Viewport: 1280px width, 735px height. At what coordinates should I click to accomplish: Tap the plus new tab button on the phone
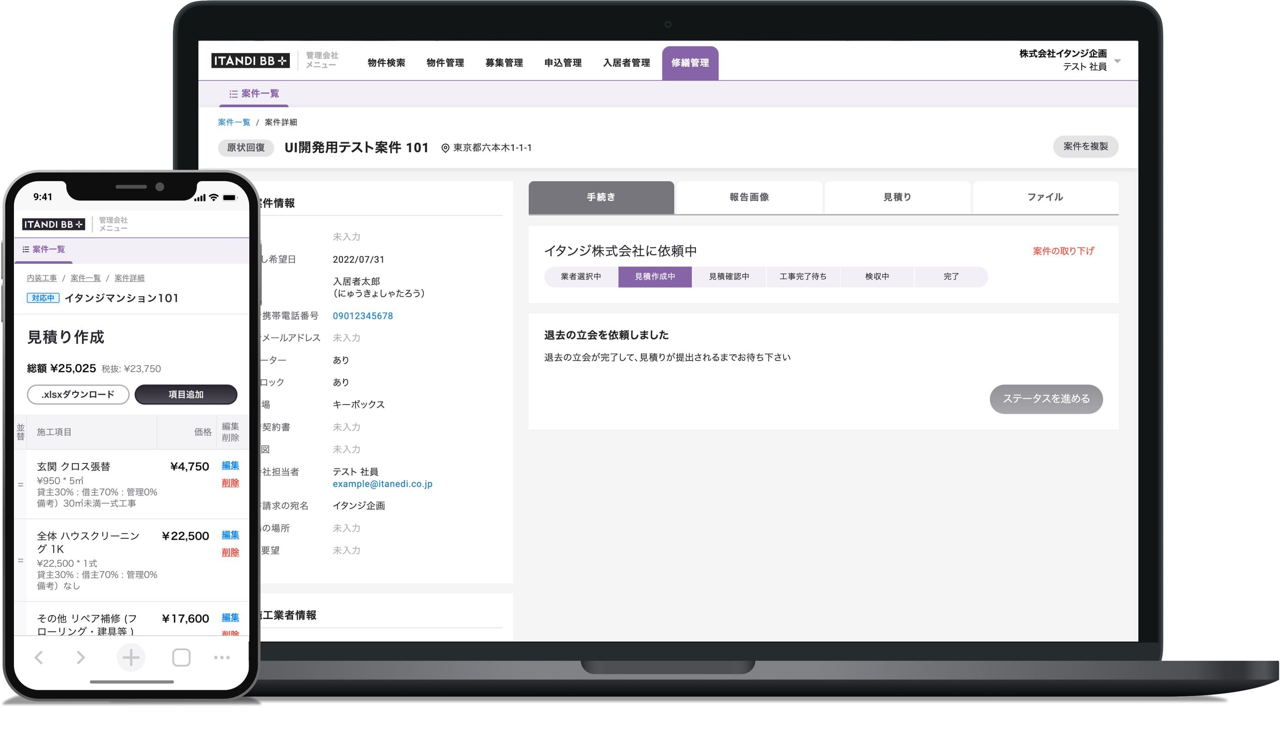[131, 657]
